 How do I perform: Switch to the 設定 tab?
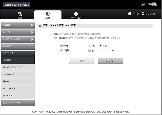(48, 15)
